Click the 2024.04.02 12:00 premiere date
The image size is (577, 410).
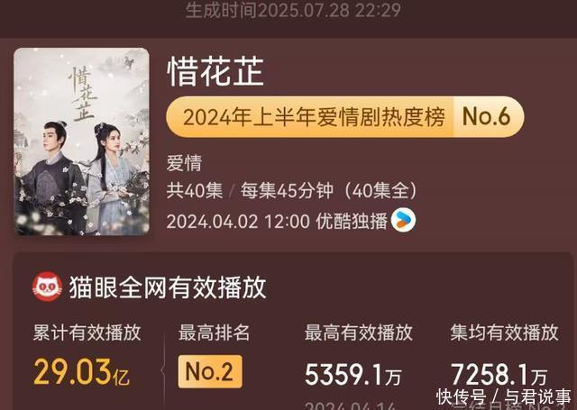[238, 222]
